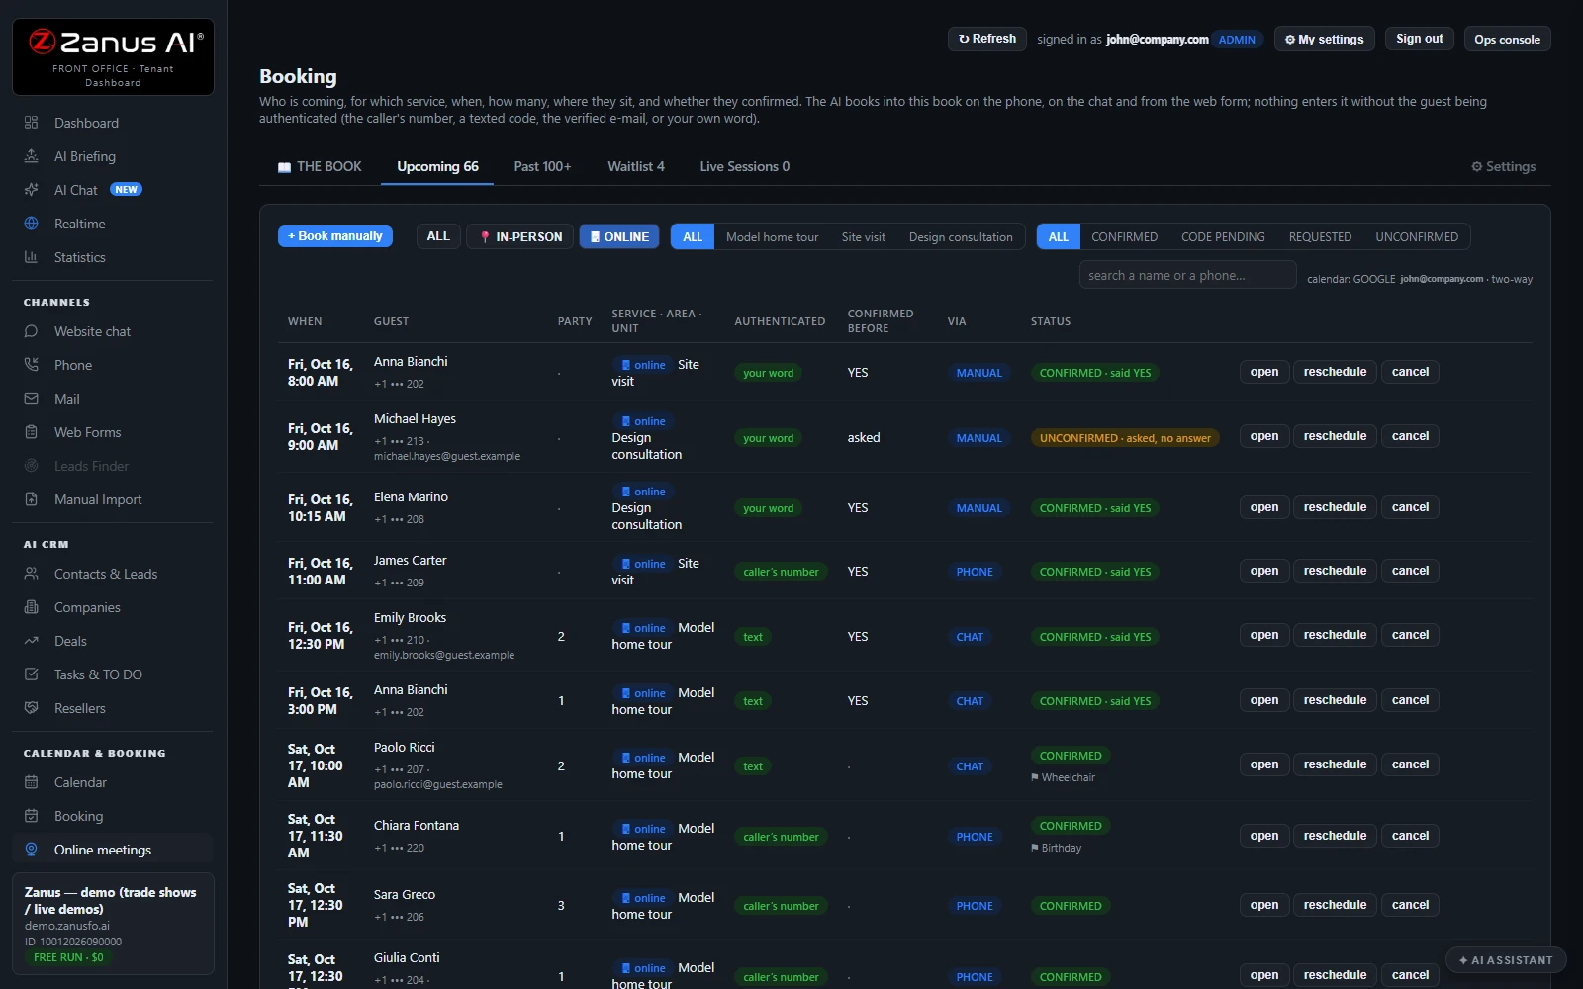
Task: Switch to THE BOOK tab
Action: coord(320,166)
